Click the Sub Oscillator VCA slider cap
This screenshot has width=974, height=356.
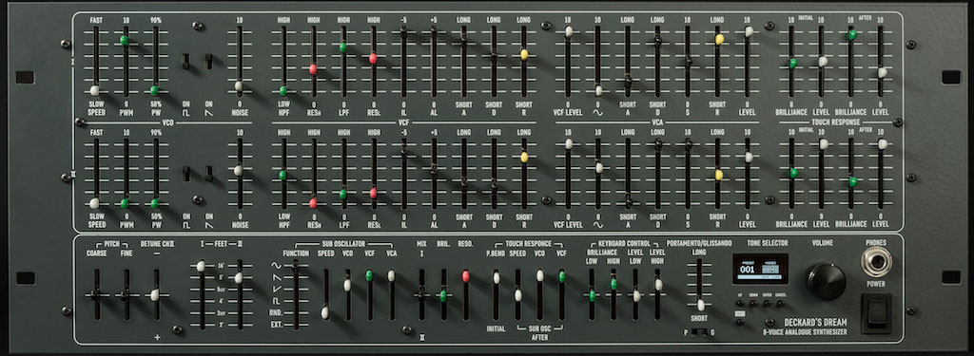391,275
